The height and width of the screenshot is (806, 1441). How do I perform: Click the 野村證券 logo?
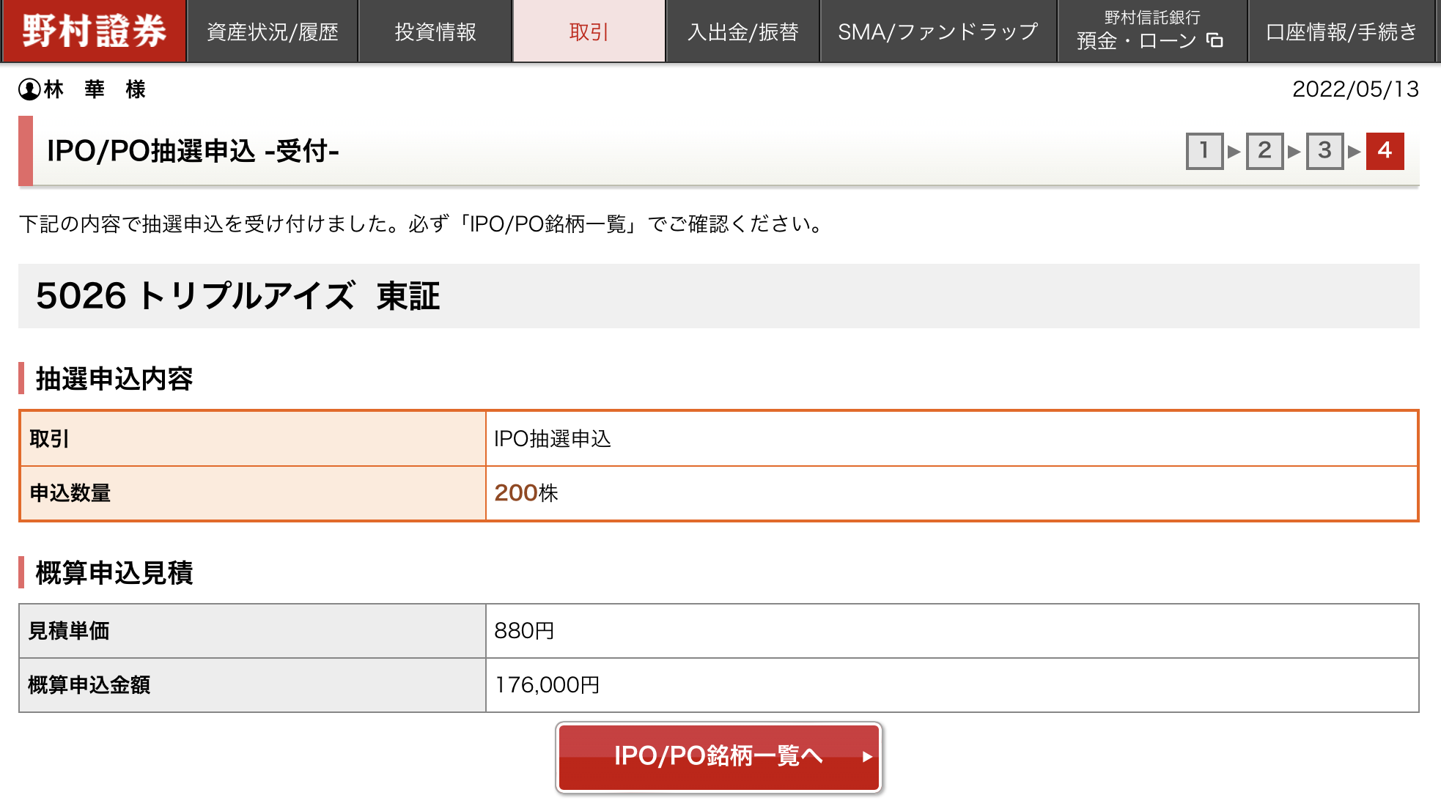(94, 31)
